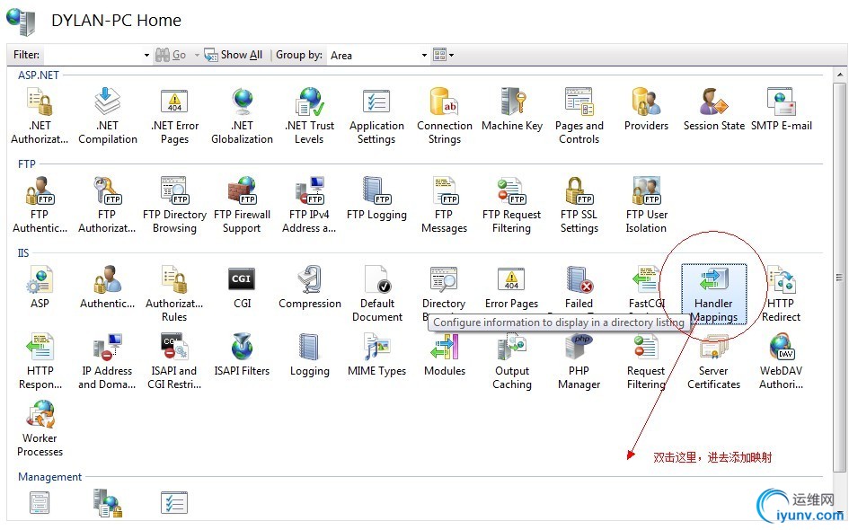This screenshot has width=849, height=530.
Task: Select Directory Browsing icon in IIS
Action: 444,287
